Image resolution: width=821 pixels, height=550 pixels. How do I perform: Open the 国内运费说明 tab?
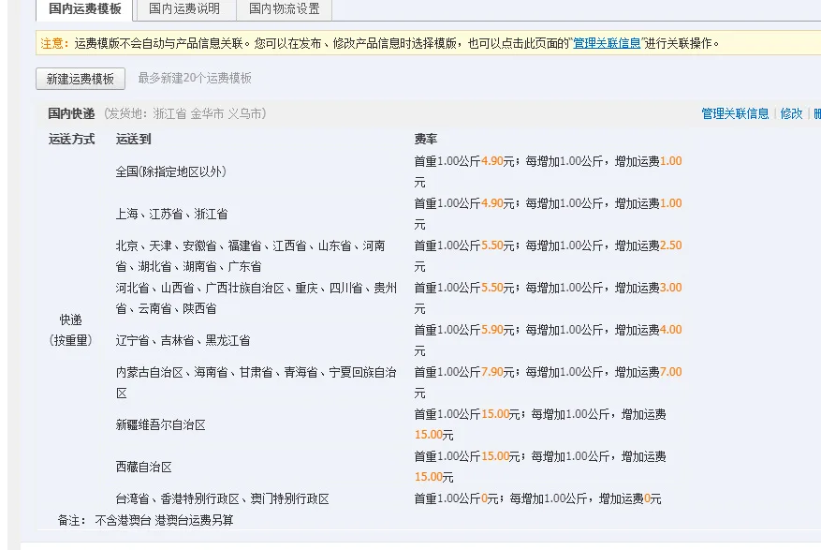coord(184,9)
